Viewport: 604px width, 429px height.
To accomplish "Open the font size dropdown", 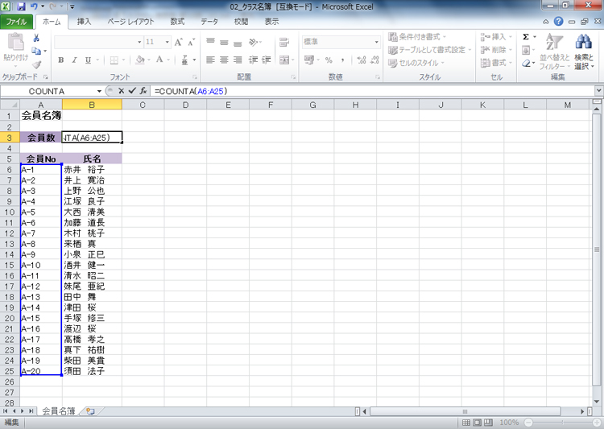I will pos(168,42).
